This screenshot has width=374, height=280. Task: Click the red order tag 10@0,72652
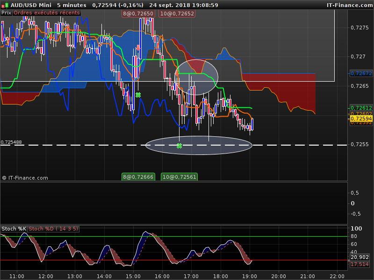177,14
